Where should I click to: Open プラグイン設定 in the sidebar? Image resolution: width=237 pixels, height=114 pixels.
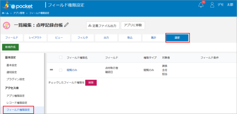click(x=16, y=79)
